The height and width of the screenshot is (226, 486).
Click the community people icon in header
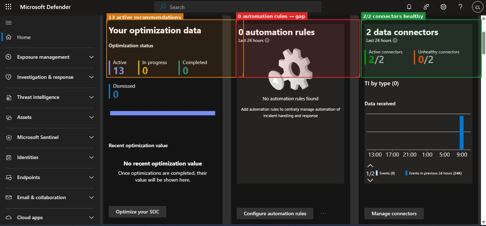point(426,7)
